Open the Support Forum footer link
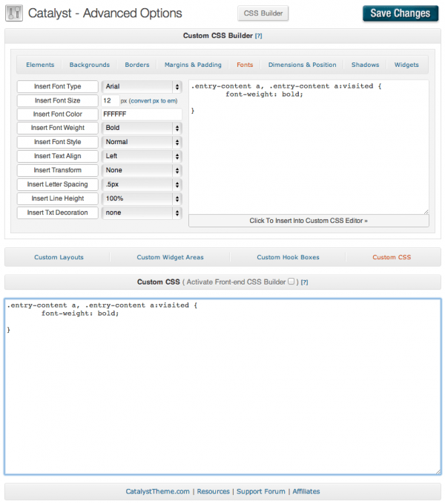This screenshot has height=503, width=445. [261, 491]
